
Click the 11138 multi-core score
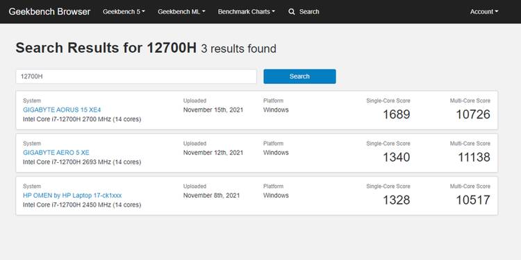click(x=474, y=157)
